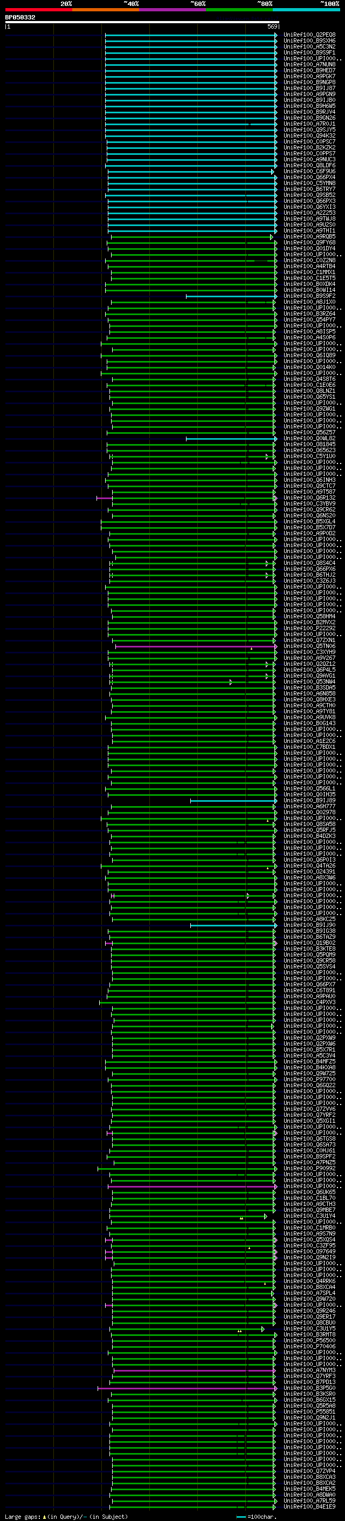Select the UniRef100_B9NGP8 label
Image resolution: width=345 pixels, height=1521 pixels.
click(309, 82)
